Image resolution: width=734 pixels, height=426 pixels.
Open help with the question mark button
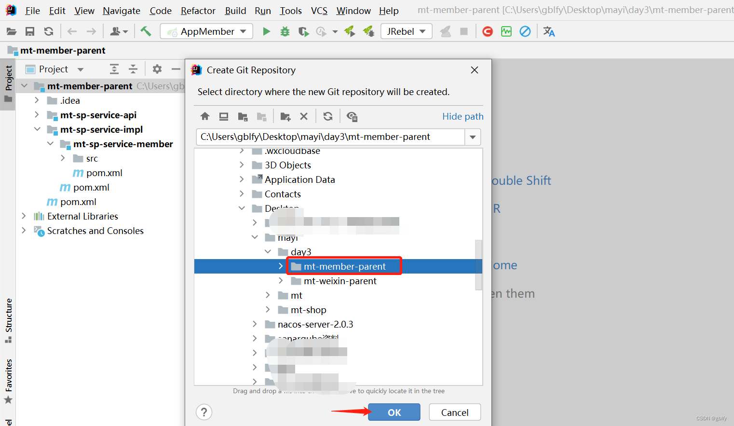click(x=204, y=412)
